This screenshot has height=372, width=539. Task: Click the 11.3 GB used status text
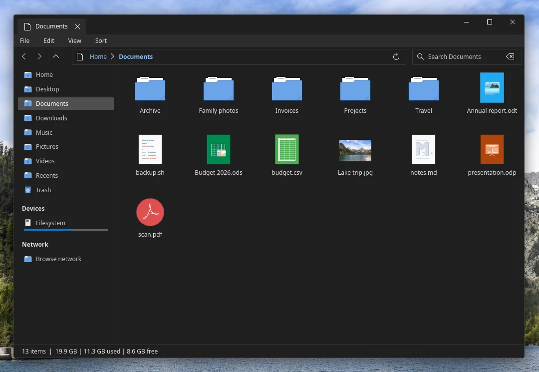pos(102,351)
